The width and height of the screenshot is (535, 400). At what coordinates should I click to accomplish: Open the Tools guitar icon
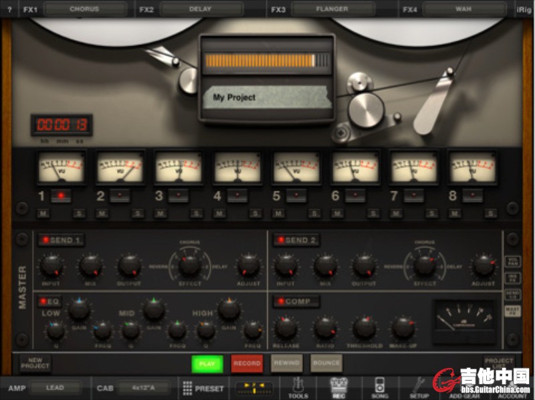(298, 387)
